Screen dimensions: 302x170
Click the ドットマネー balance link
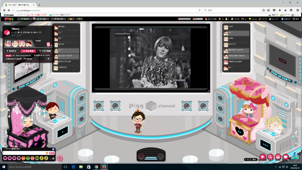point(60,15)
